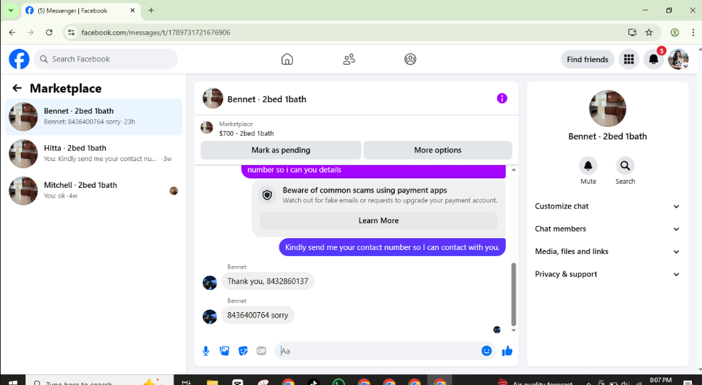702x385 pixels.
Task: Click the large listing photo in info panel
Action: pos(607,108)
